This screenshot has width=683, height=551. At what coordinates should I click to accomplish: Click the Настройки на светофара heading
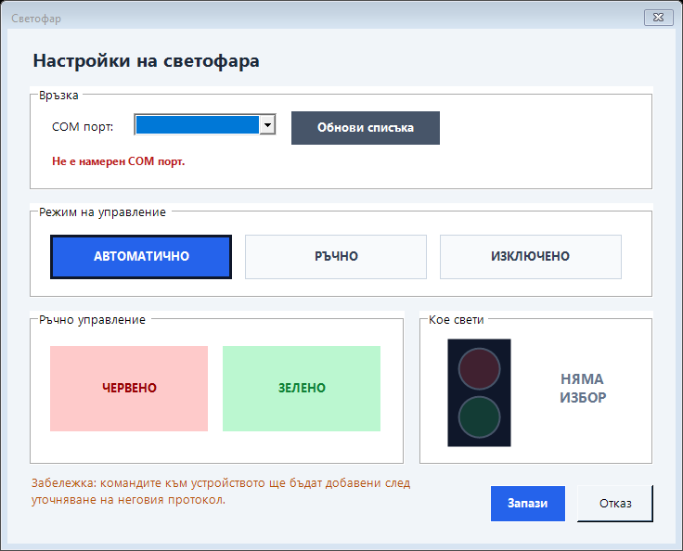point(147,60)
